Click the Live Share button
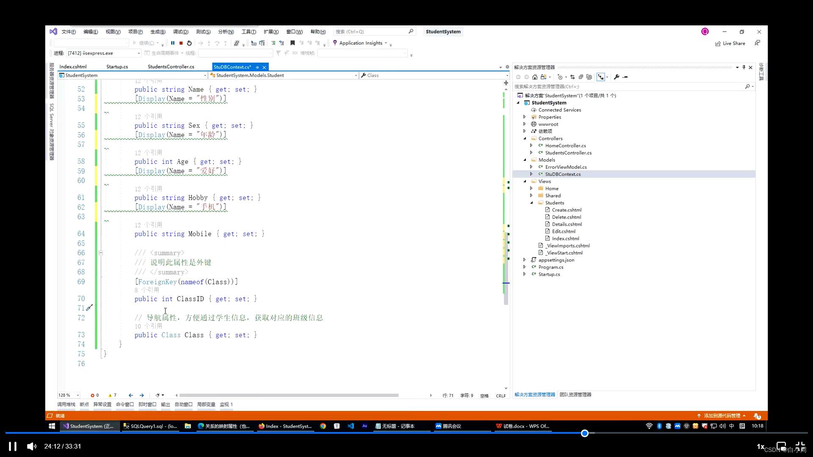This screenshot has height=457, width=813. [730, 44]
